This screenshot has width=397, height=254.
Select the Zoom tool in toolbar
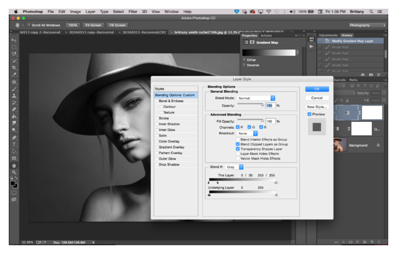point(14,172)
